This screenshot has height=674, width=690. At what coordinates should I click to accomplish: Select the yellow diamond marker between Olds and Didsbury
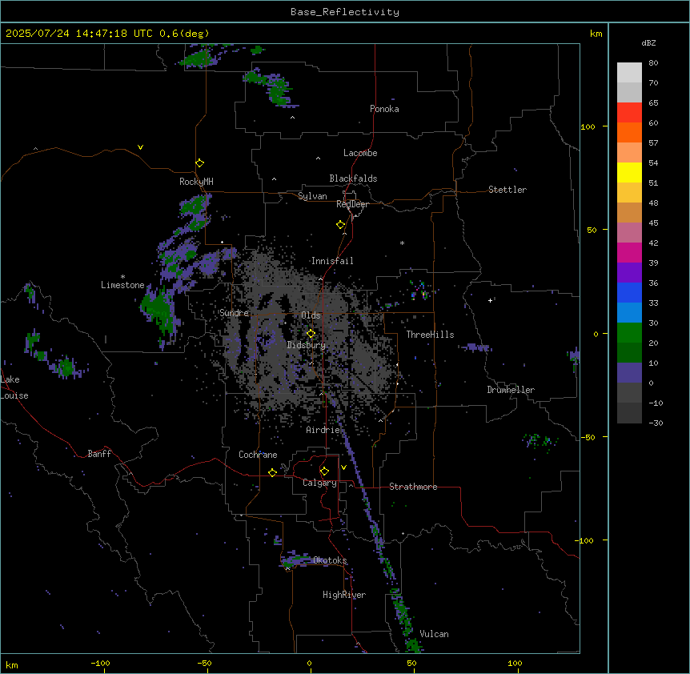tap(311, 333)
